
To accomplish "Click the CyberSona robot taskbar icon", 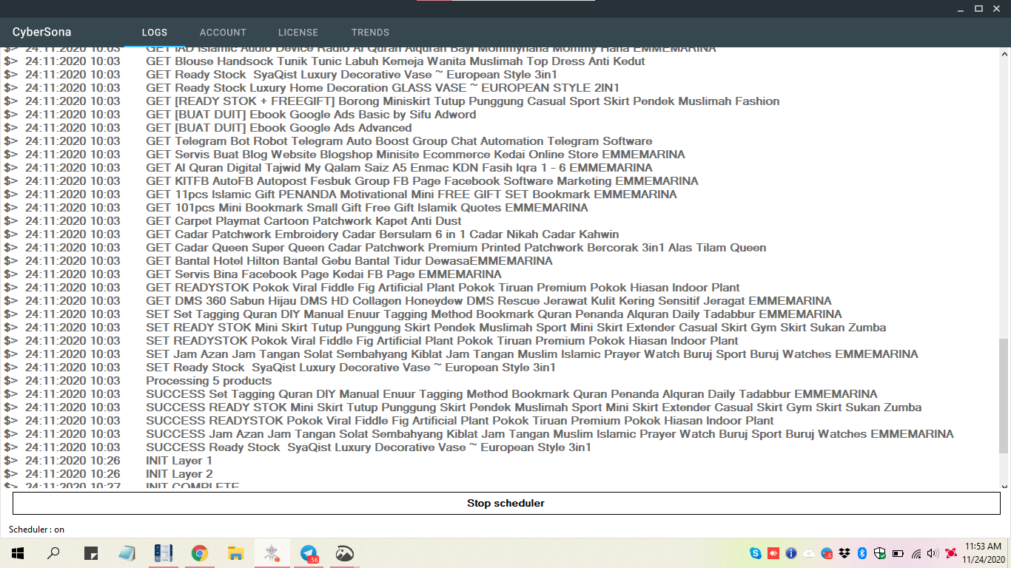I will tap(272, 553).
